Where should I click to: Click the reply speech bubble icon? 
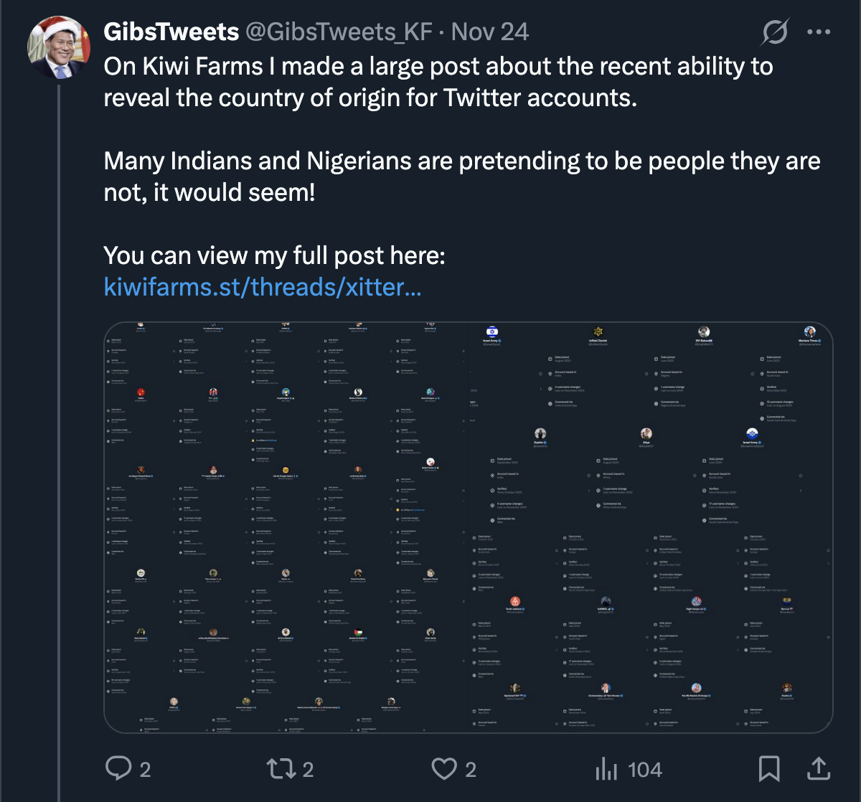[x=118, y=769]
